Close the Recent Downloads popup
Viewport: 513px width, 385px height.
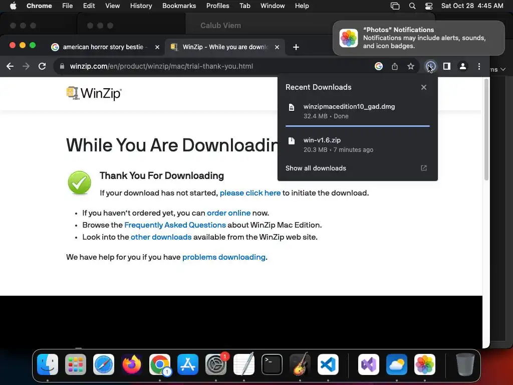tap(424, 87)
